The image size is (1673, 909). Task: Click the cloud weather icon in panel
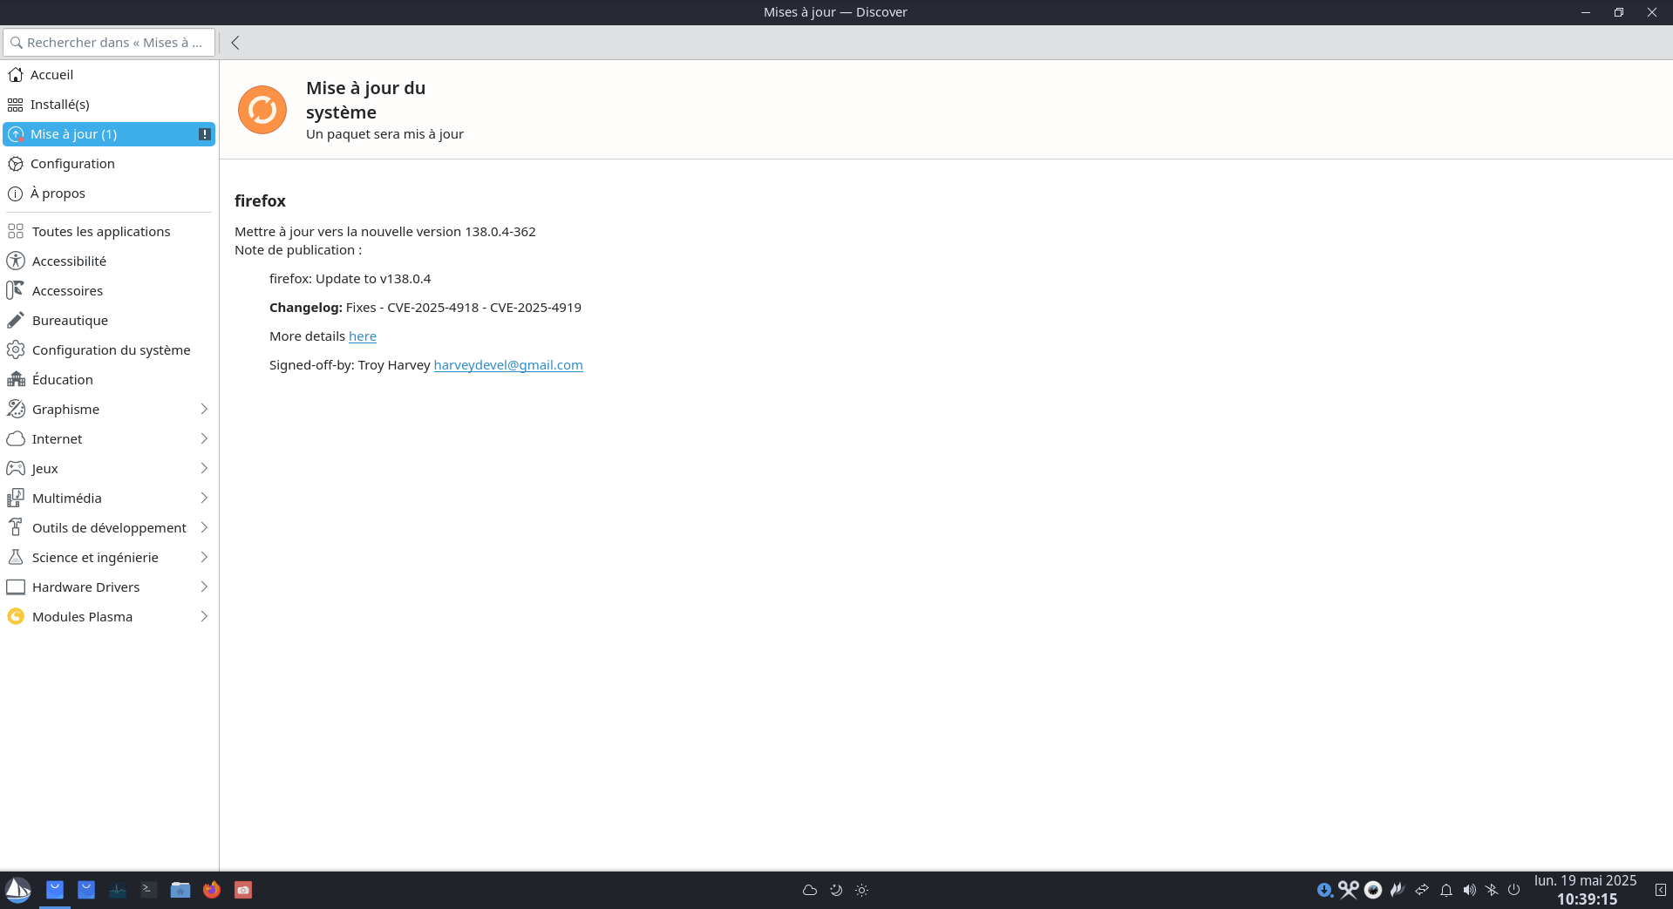point(810,890)
